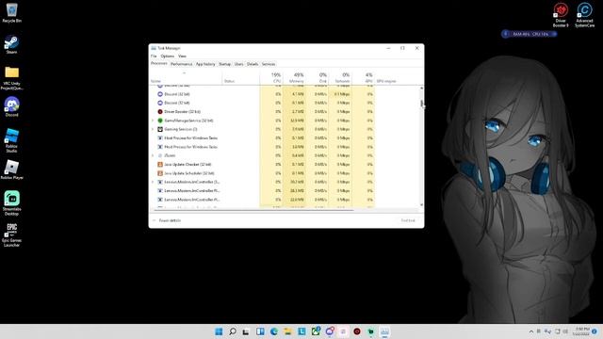This screenshot has width=603, height=339.
Task: Switch to the Users tab
Action: pyautogui.click(x=238, y=64)
